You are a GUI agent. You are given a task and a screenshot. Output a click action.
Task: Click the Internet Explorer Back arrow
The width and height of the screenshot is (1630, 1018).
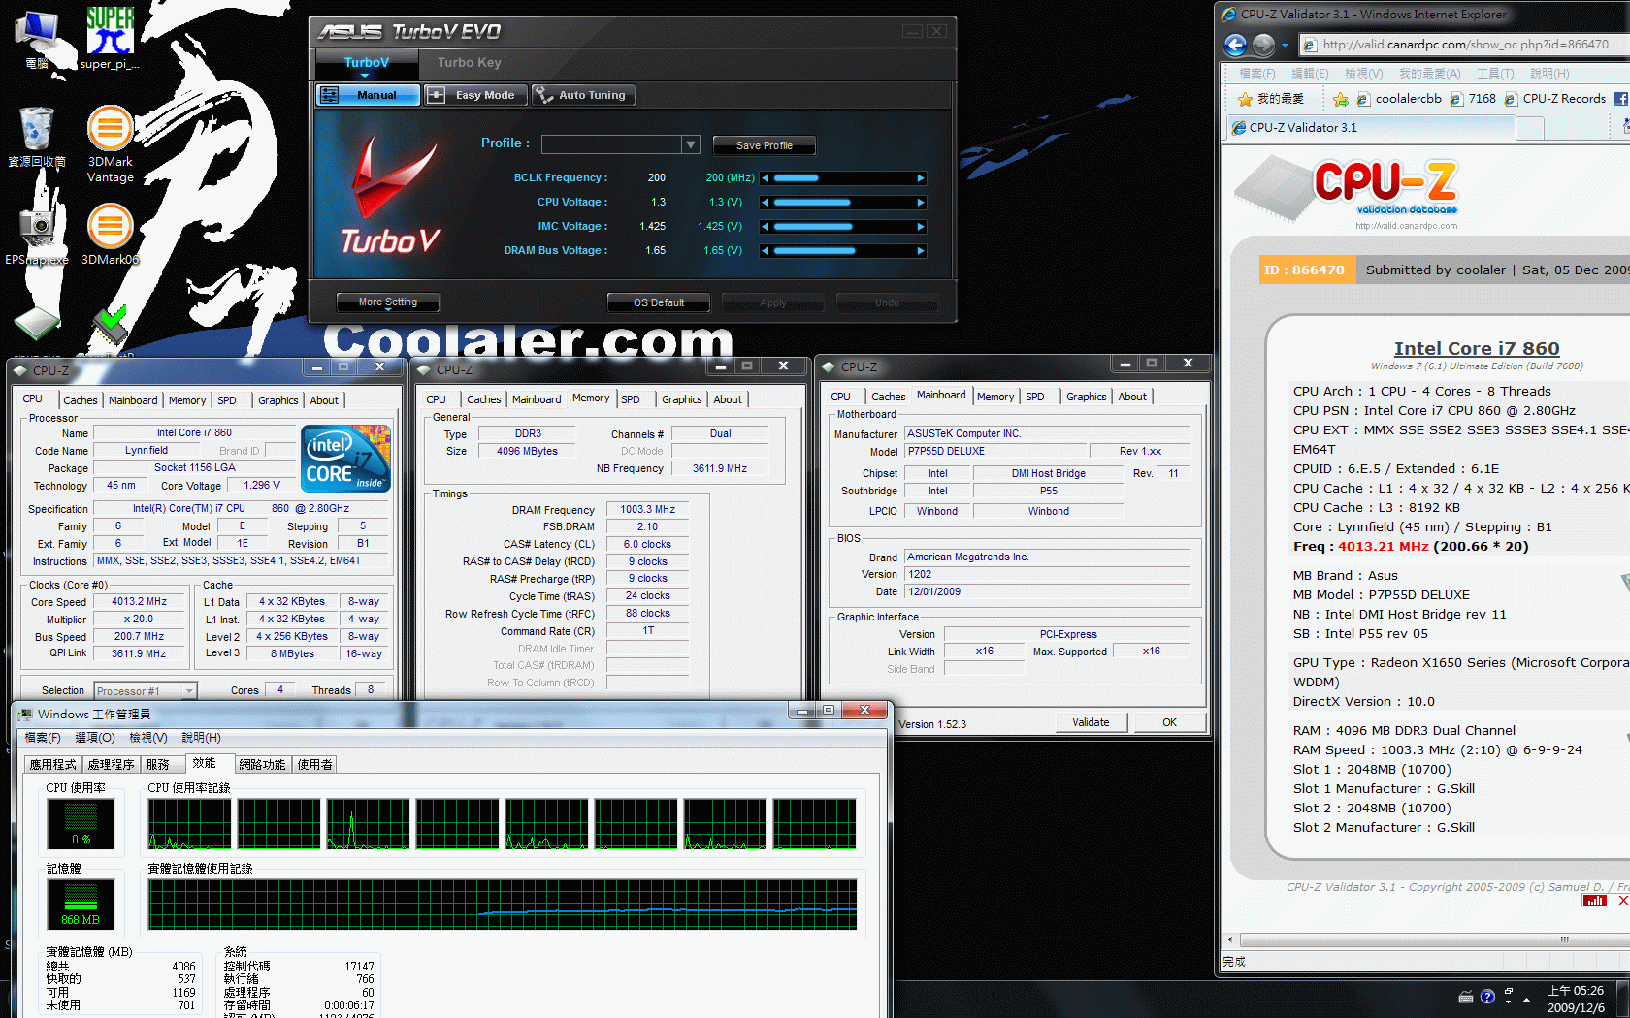click(x=1235, y=45)
